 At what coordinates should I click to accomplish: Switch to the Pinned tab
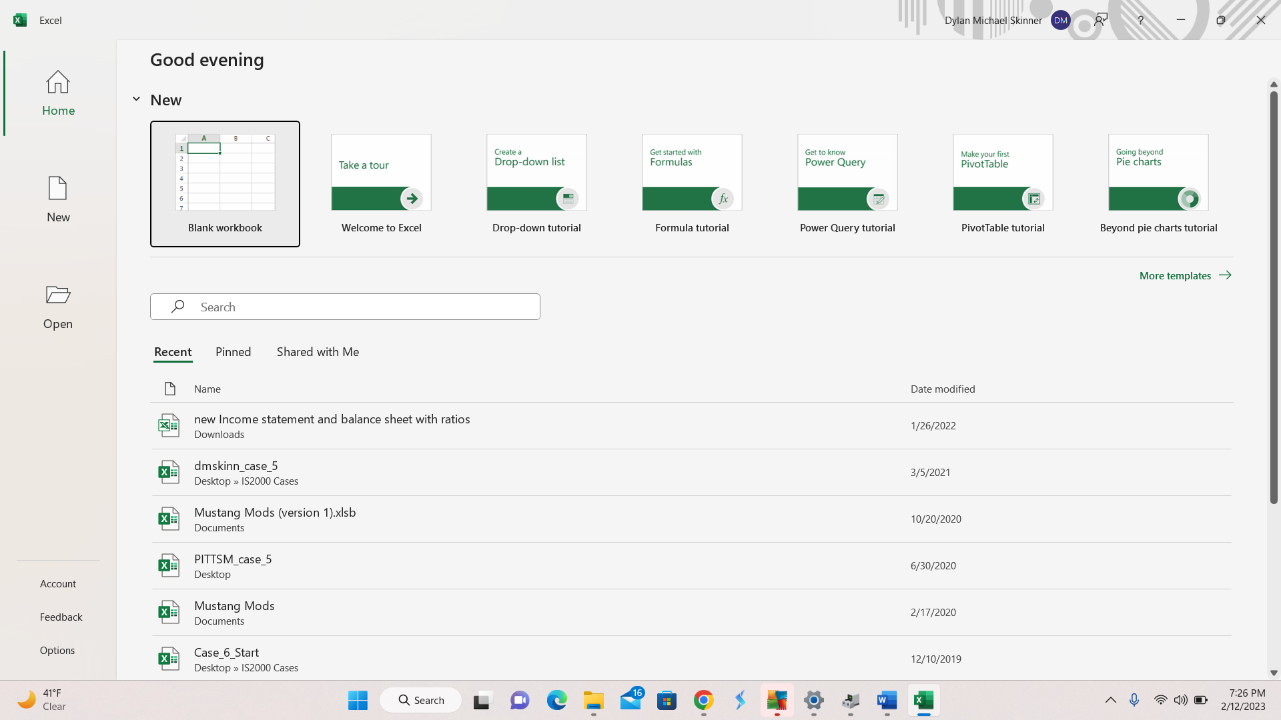tap(232, 351)
